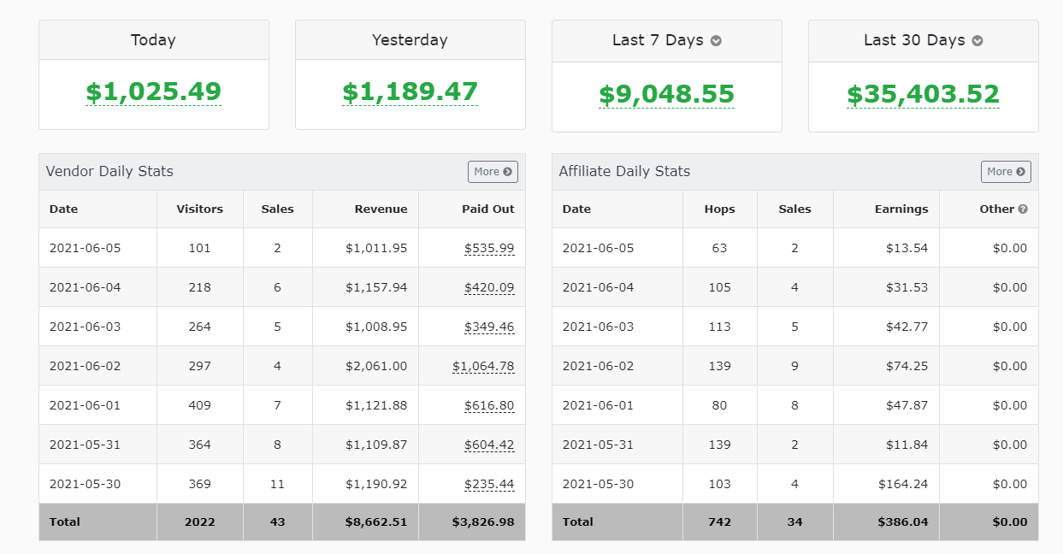This screenshot has width=1063, height=554.
Task: Click More button in Affiliate Daily Stats
Action: point(1006,172)
